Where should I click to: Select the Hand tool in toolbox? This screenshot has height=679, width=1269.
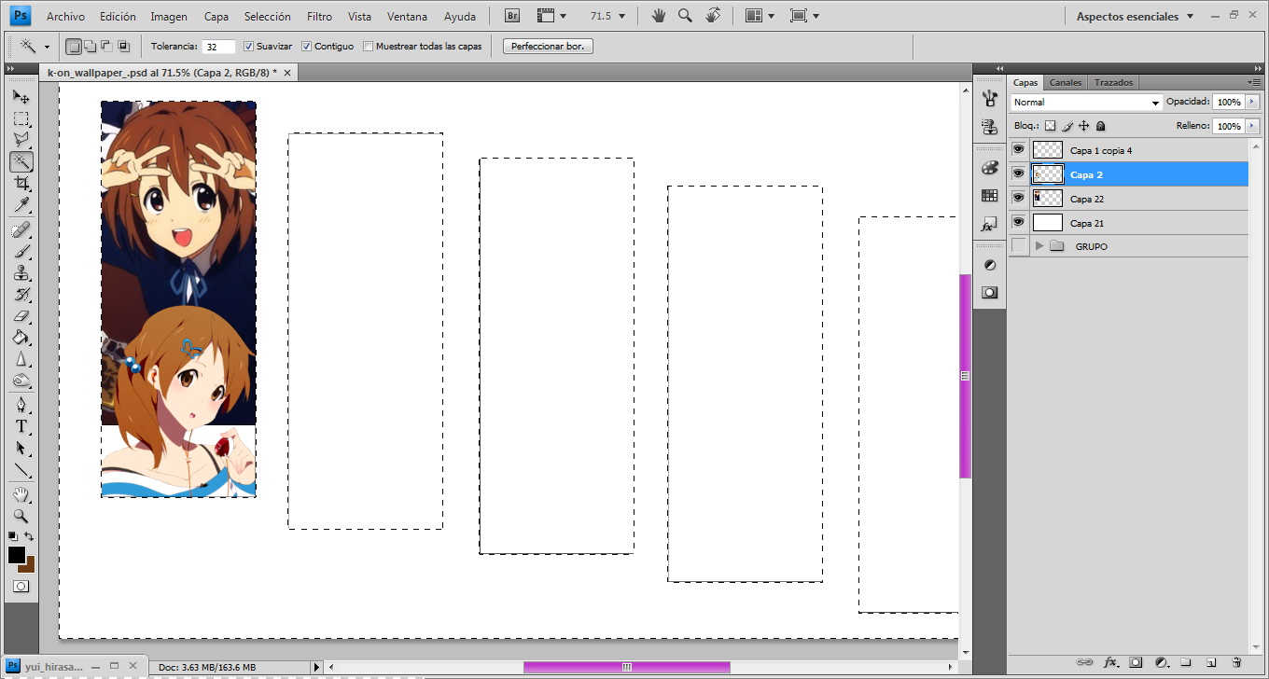coord(21,493)
